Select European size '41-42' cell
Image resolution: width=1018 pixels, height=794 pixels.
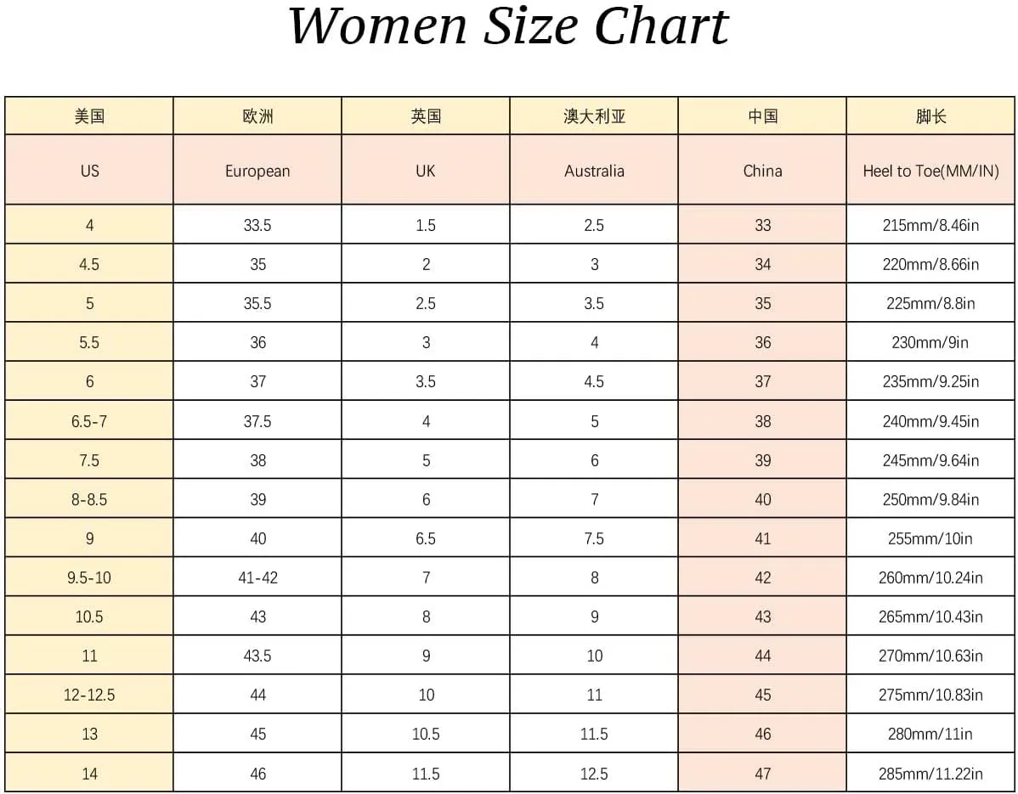pos(257,577)
